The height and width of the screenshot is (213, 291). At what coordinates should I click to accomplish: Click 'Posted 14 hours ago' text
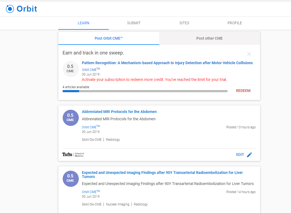pyautogui.click(x=241, y=192)
